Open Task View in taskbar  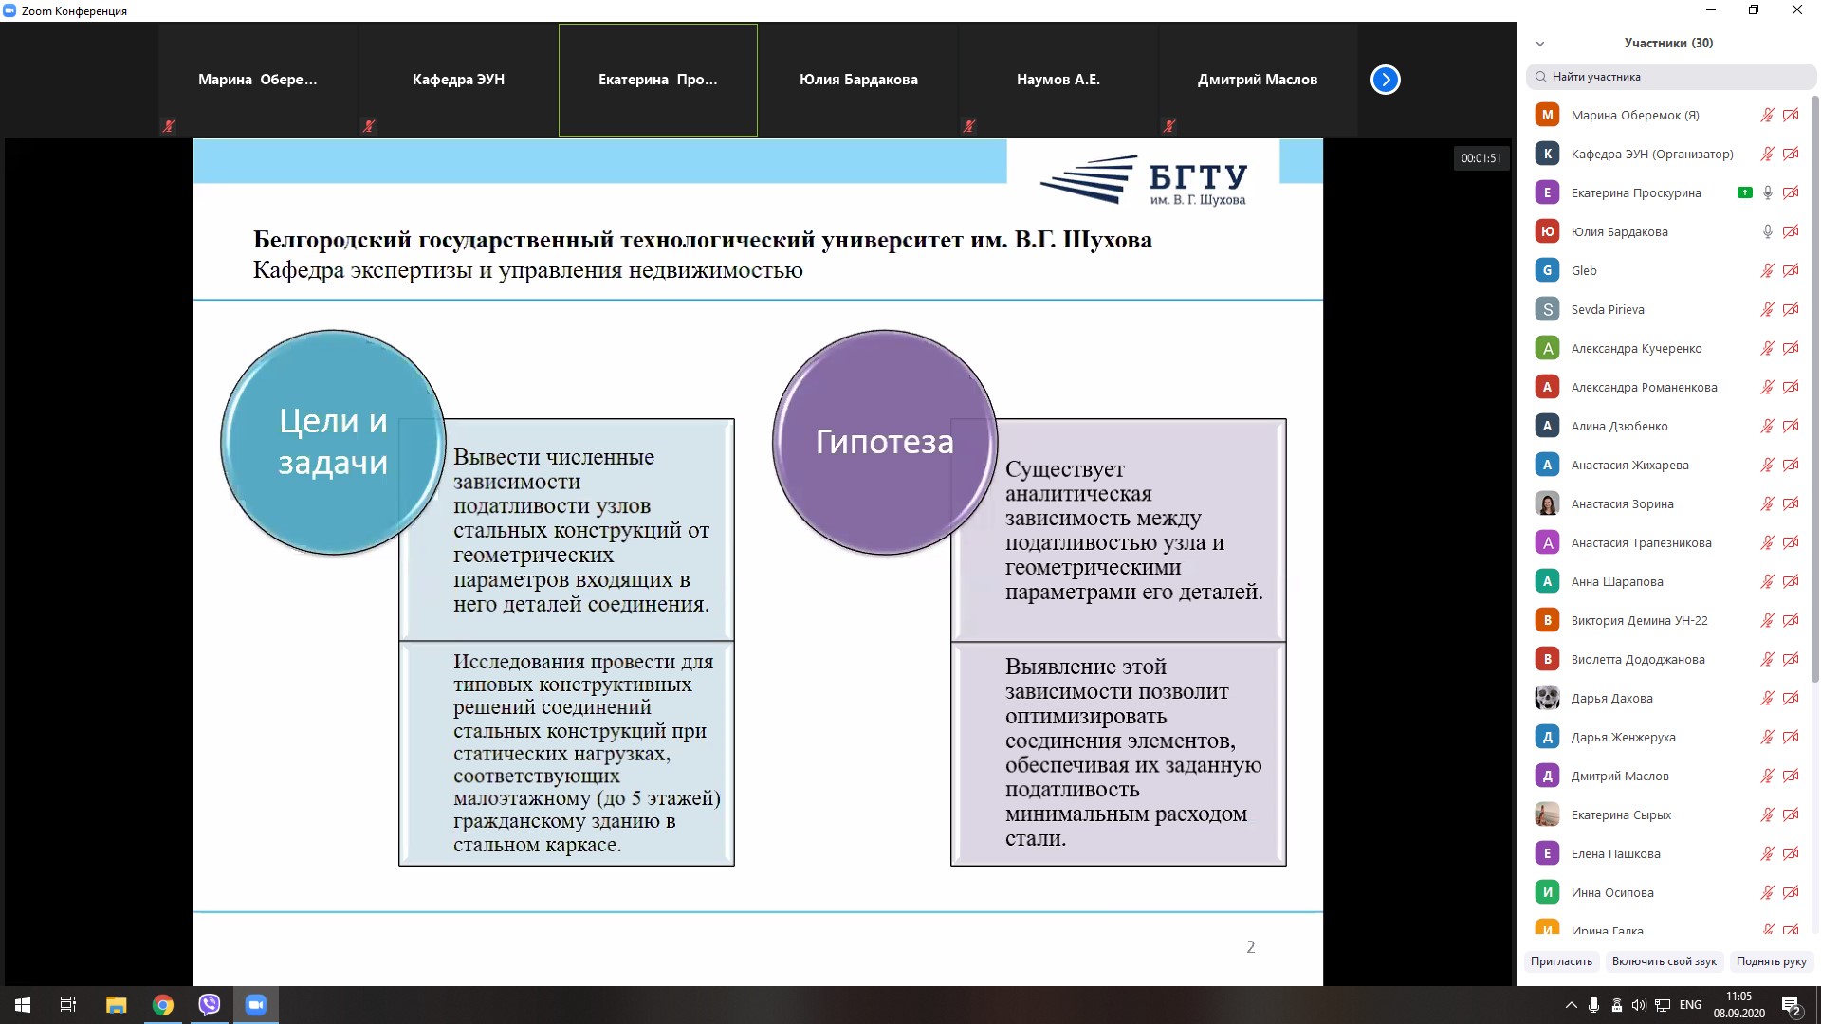point(68,1005)
